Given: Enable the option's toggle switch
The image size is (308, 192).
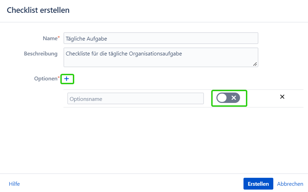Looking at the screenshot, I should click(228, 98).
